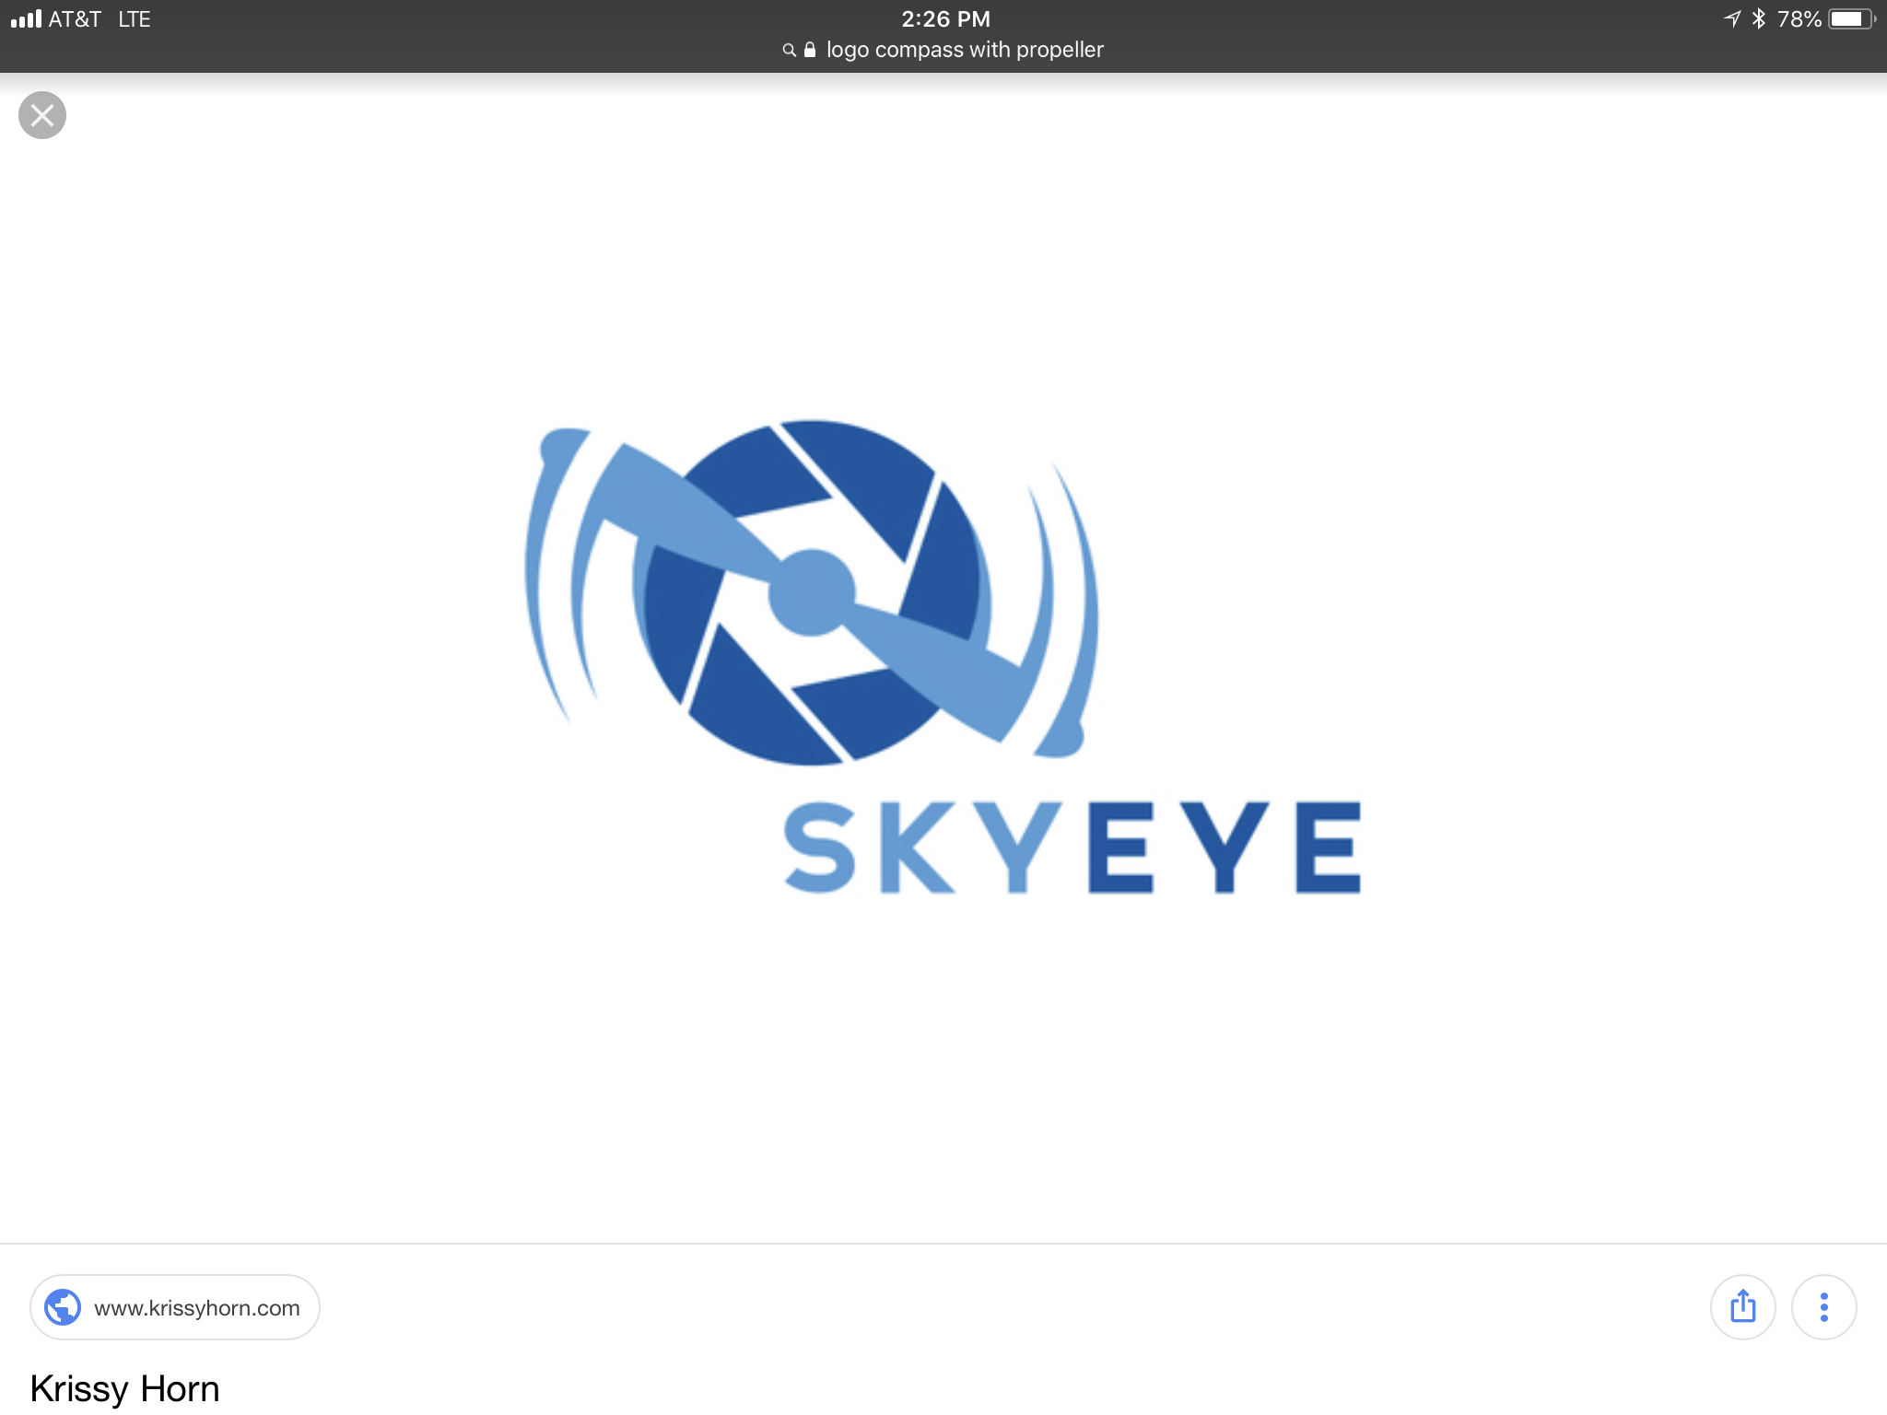The image size is (1887, 1415).
Task: Tap the address bar showing logo compass with propeller
Action: click(964, 50)
